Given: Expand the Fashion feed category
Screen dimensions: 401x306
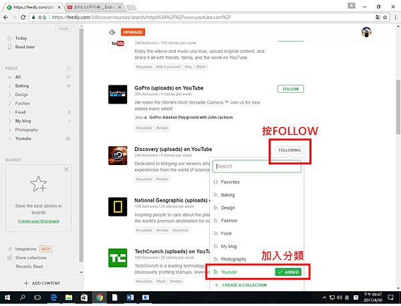Looking at the screenshot, I should 10,104.
